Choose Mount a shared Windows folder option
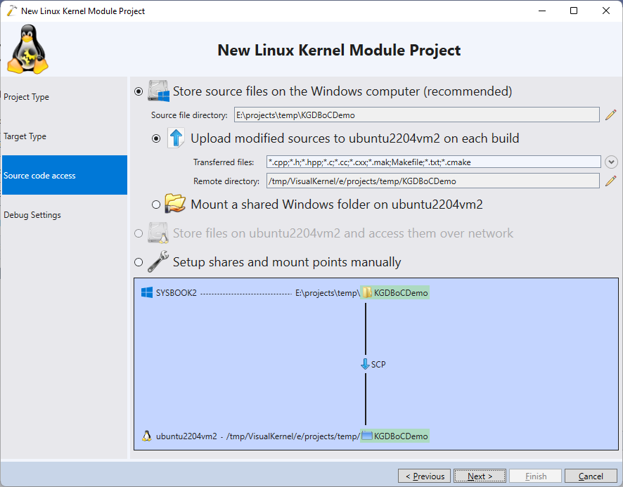 coord(156,204)
